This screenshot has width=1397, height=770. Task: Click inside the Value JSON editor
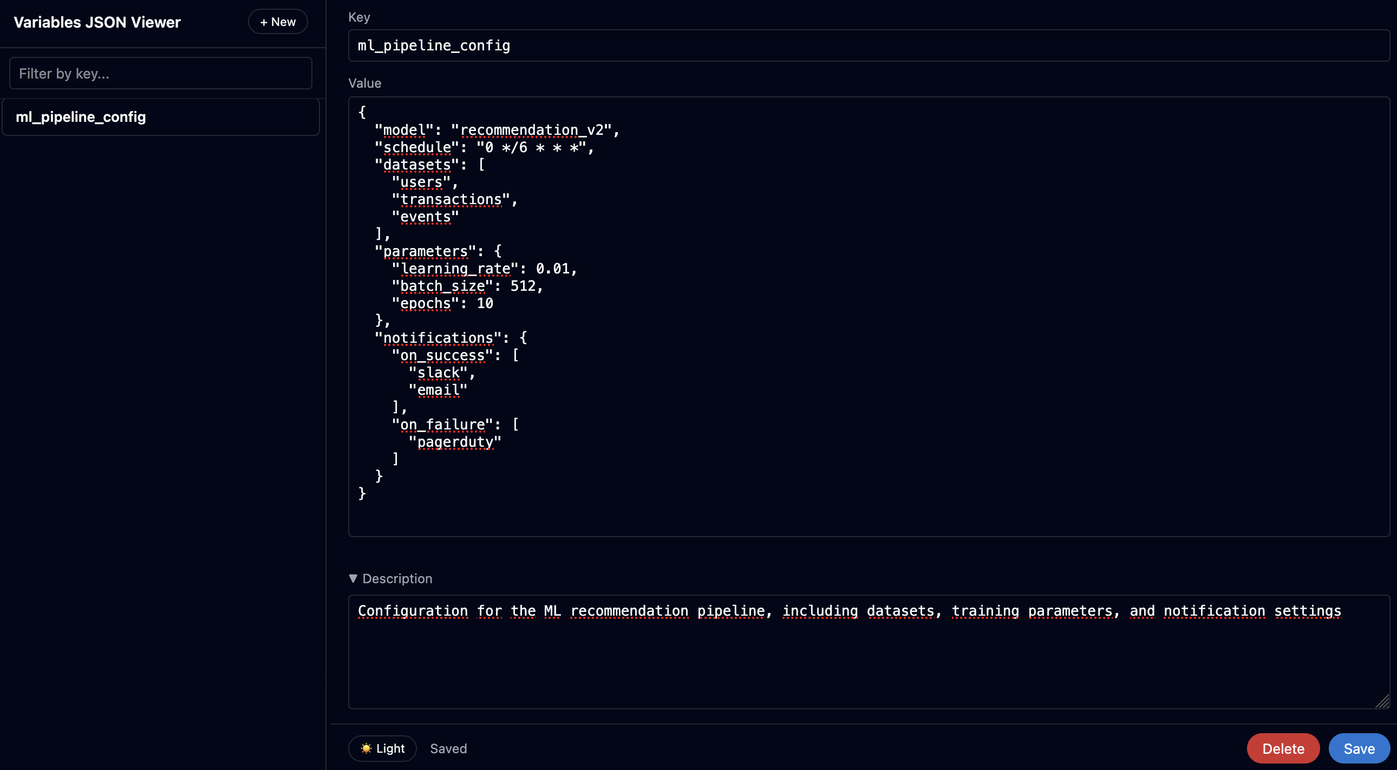[868, 317]
